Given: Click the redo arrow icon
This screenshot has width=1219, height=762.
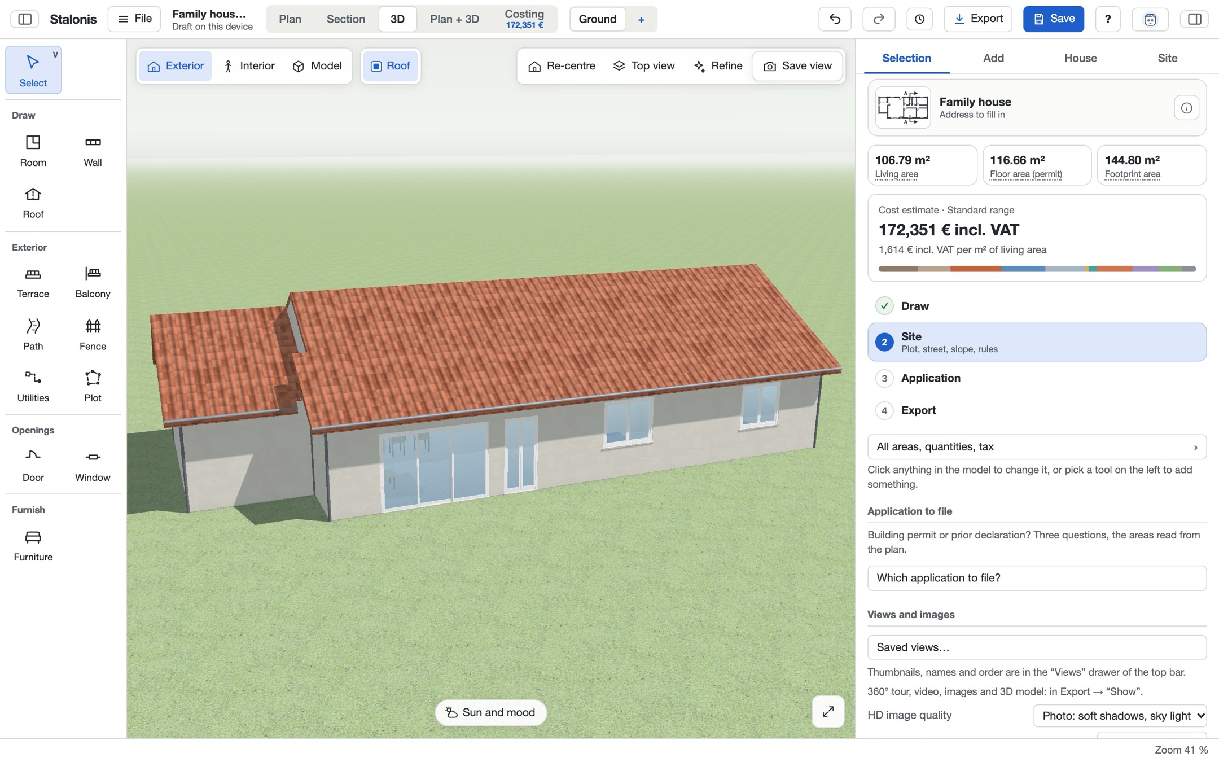Looking at the screenshot, I should 879,19.
